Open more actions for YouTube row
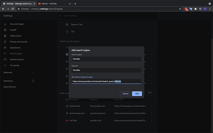Image resolution: width=213 pixels, height=133 pixels. [152, 120]
